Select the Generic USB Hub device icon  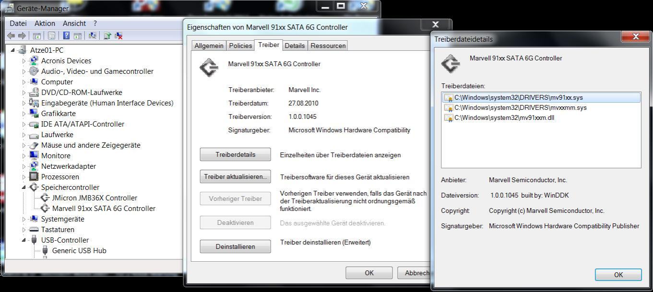click(45, 250)
